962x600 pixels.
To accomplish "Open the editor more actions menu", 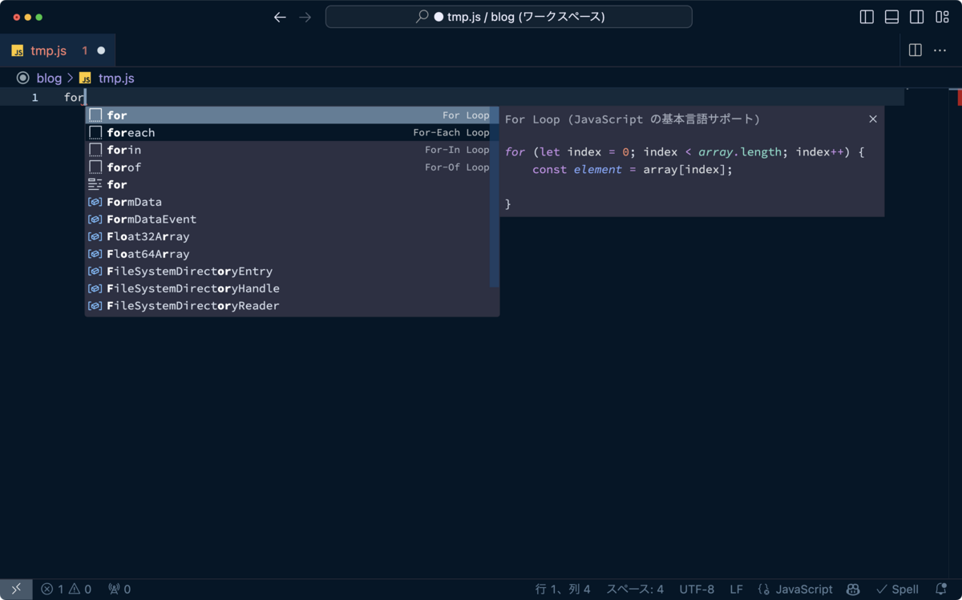I will pos(940,50).
